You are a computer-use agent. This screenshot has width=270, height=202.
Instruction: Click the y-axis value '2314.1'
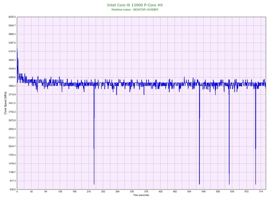pos(12,138)
